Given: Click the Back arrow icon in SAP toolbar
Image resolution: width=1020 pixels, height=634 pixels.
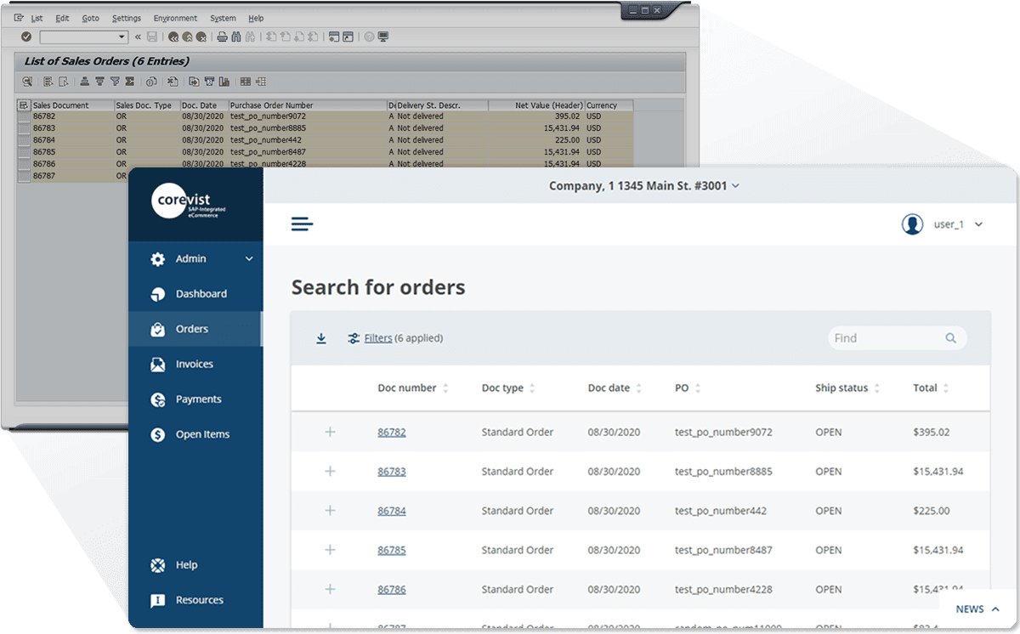Looking at the screenshot, I should [x=173, y=37].
